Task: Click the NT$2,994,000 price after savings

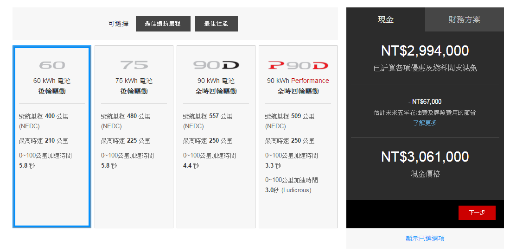Action: (x=425, y=50)
